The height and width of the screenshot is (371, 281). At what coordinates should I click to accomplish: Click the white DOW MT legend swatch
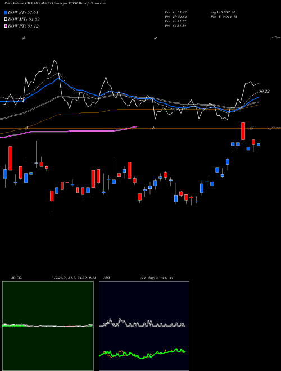[6, 20]
